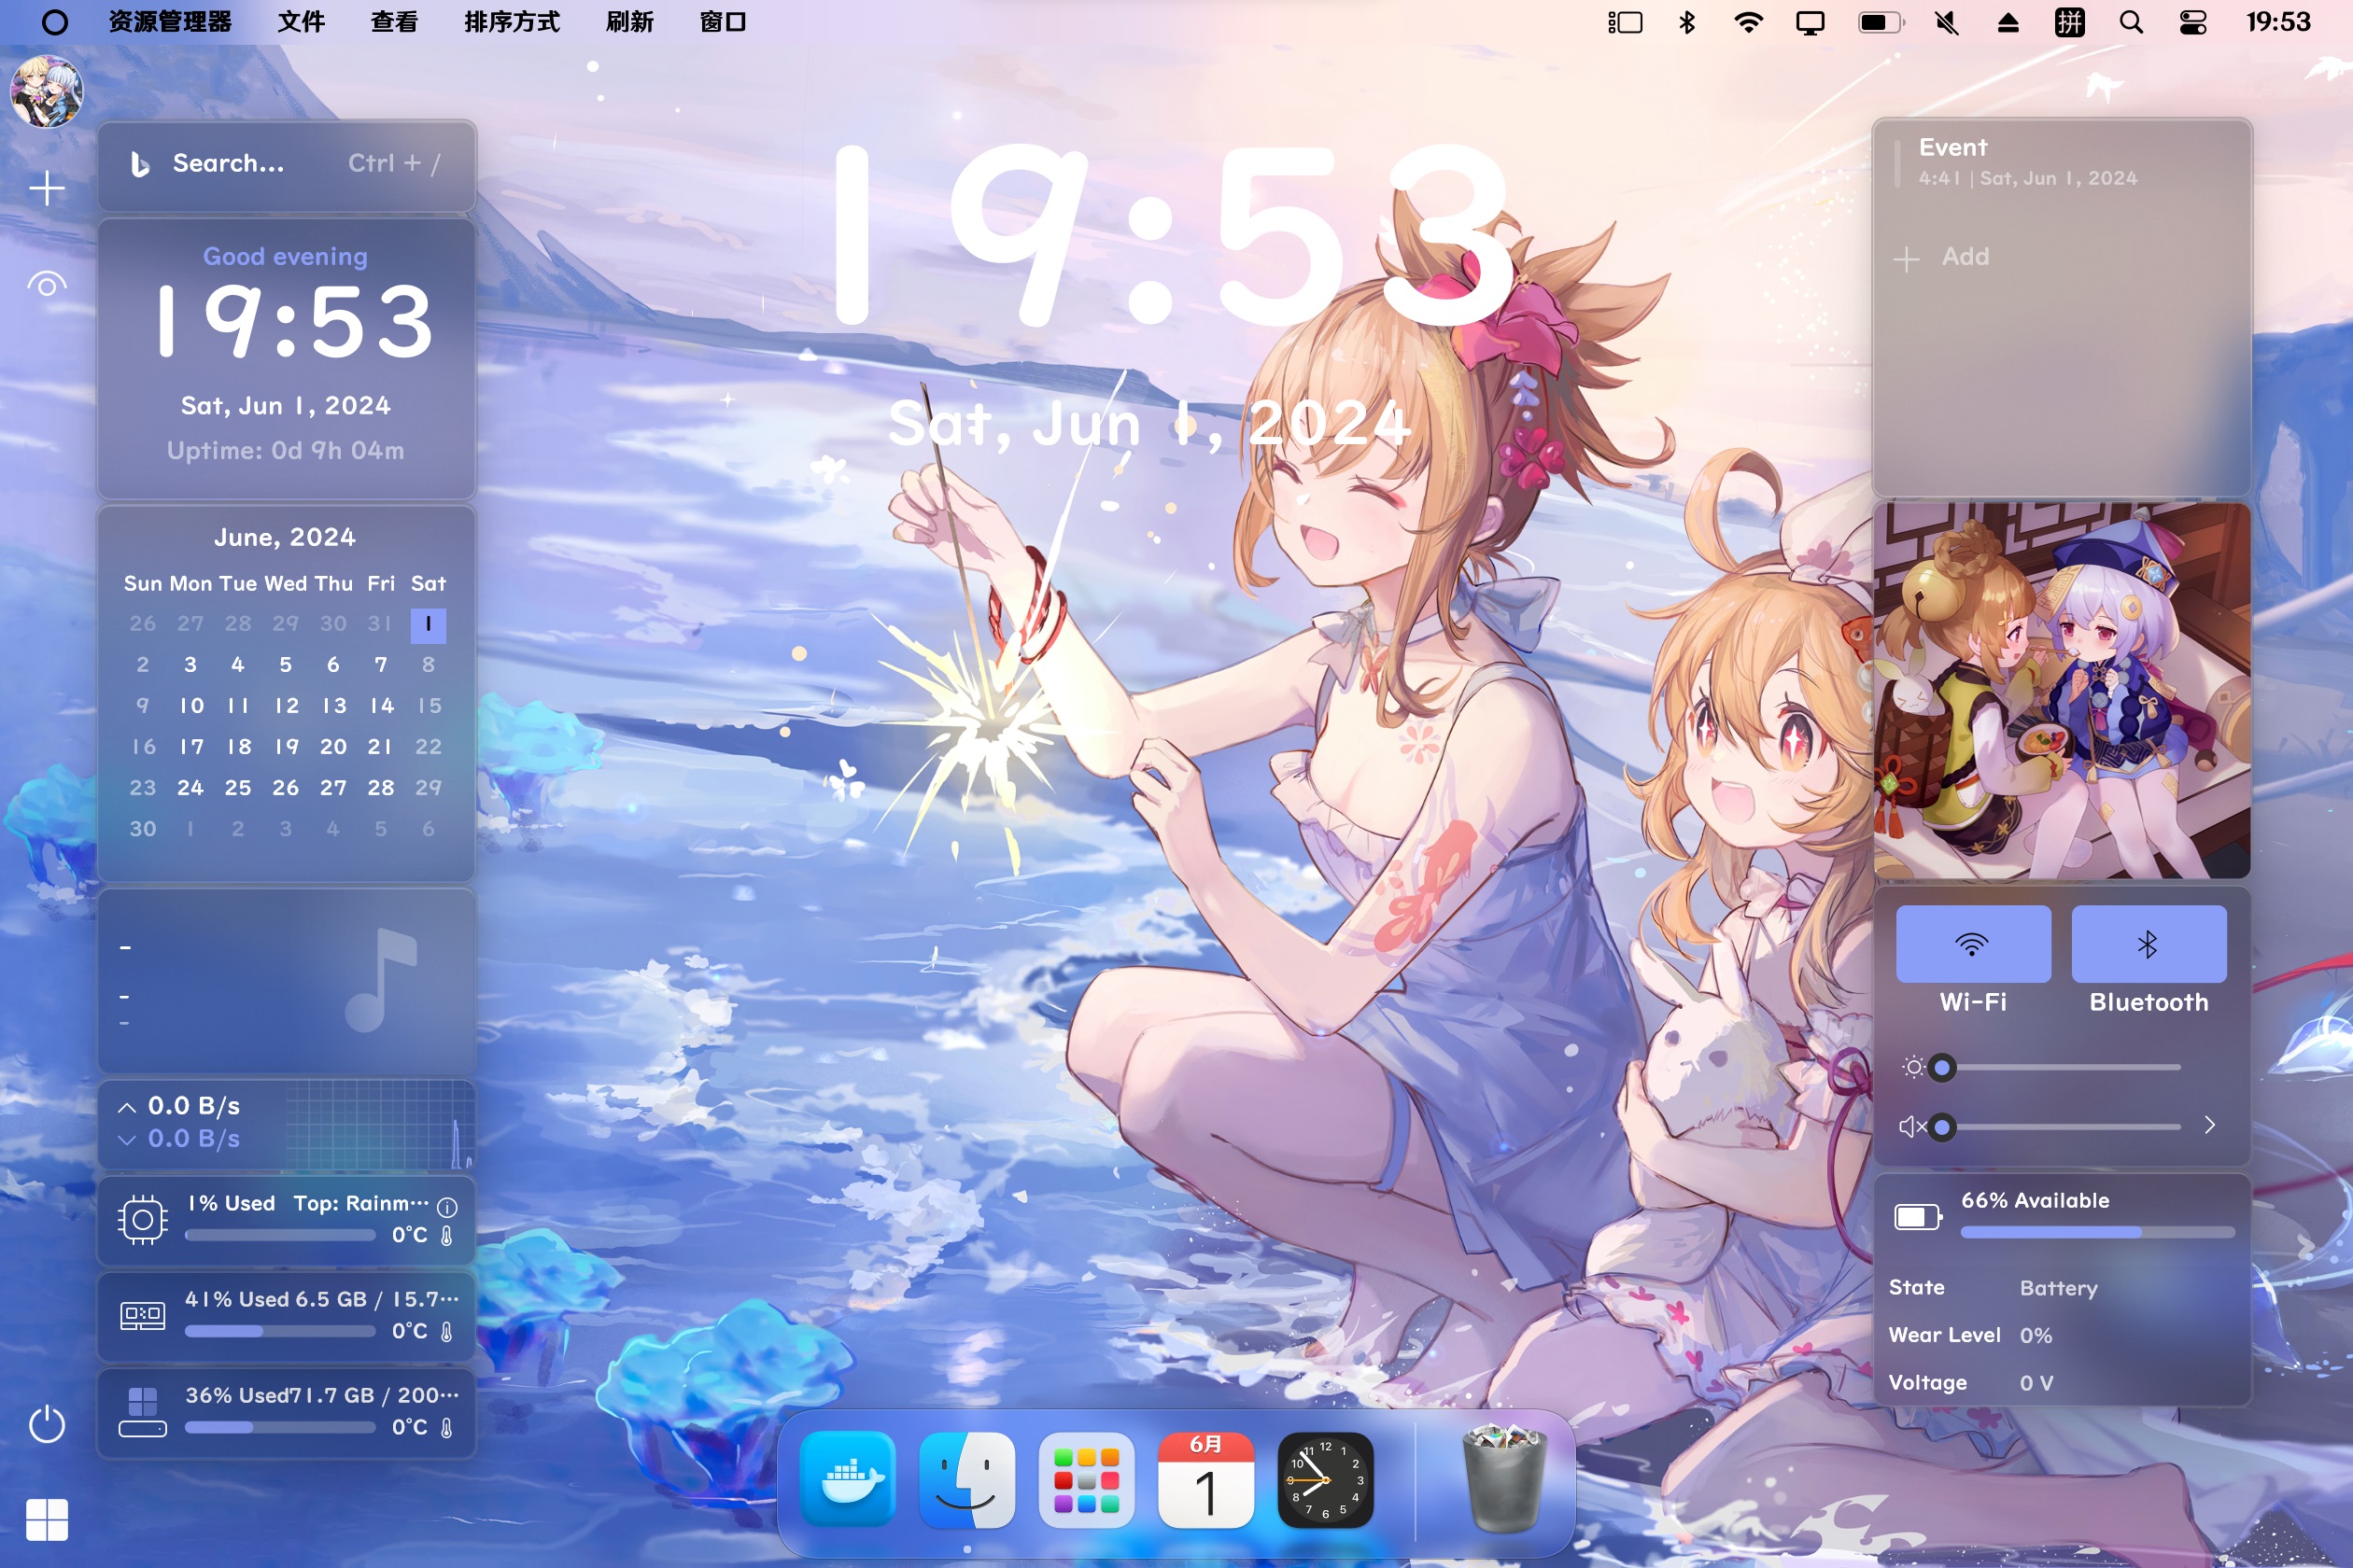Click the battery icon in the battery widget
The width and height of the screenshot is (2353, 1568).
[x=1918, y=1217]
